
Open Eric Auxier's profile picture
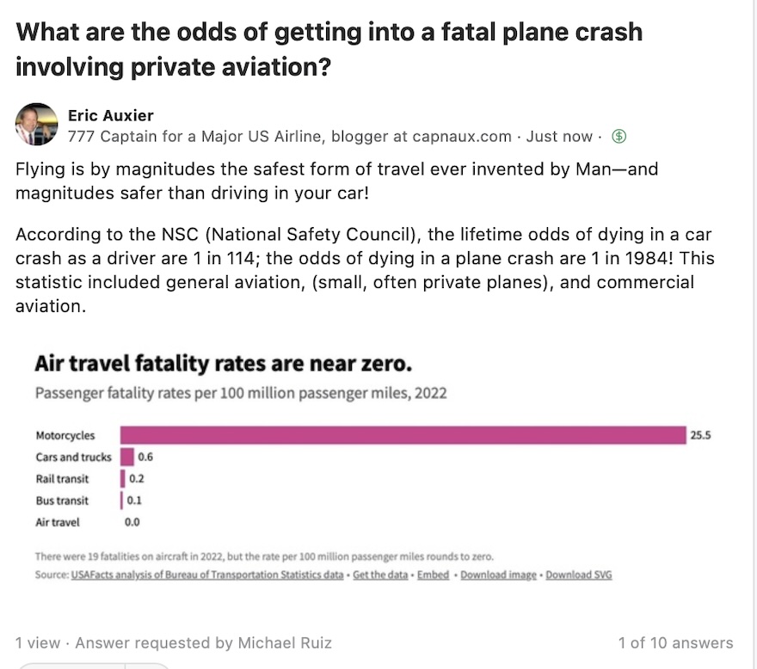pos(37,124)
